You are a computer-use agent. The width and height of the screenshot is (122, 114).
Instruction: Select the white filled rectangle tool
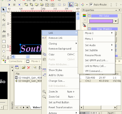[x=4, y=41]
